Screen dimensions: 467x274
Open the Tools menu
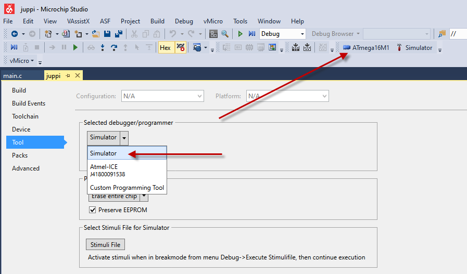pos(240,21)
